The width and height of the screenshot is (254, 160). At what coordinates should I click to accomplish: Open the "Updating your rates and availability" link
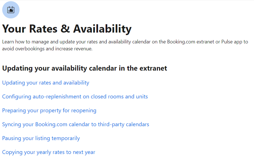[46, 83]
